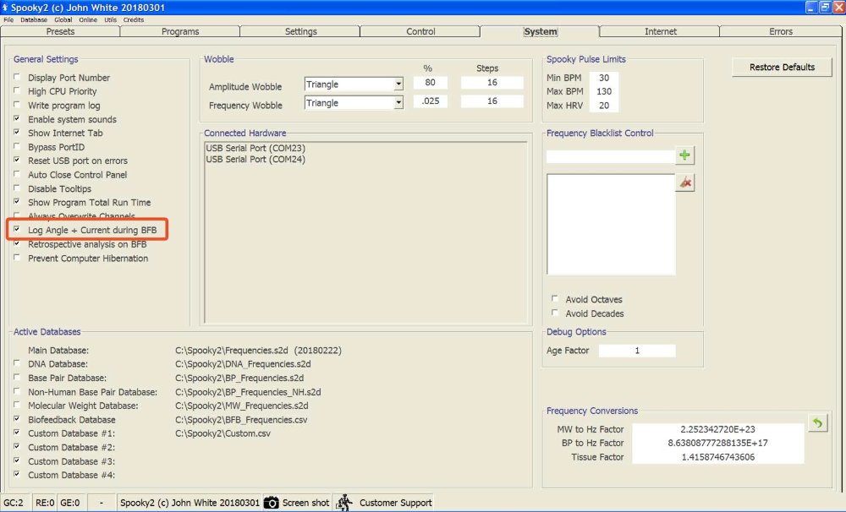Remove blacklisted frequency with red X icon
The image size is (846, 512).
685,182
